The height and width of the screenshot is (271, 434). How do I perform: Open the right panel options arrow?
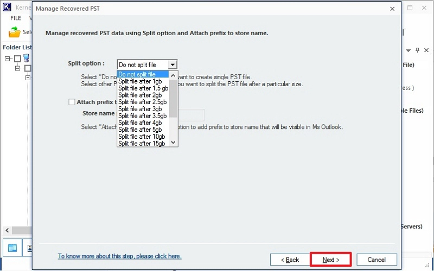click(409, 50)
